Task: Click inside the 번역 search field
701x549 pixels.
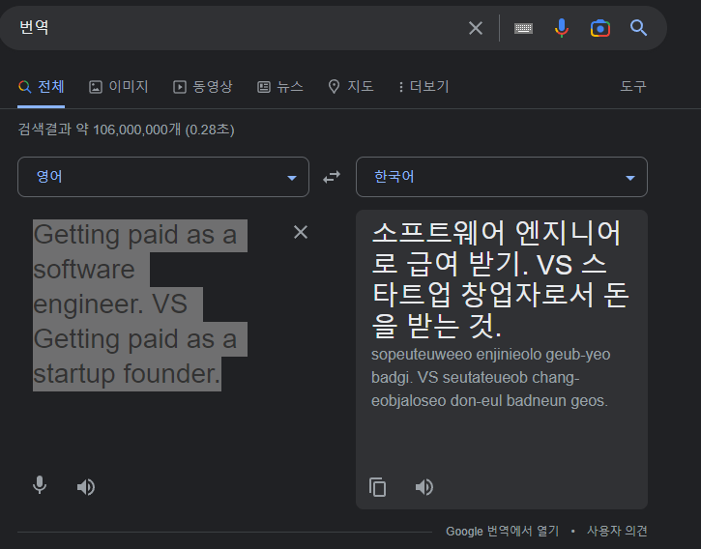Action: click(x=232, y=28)
